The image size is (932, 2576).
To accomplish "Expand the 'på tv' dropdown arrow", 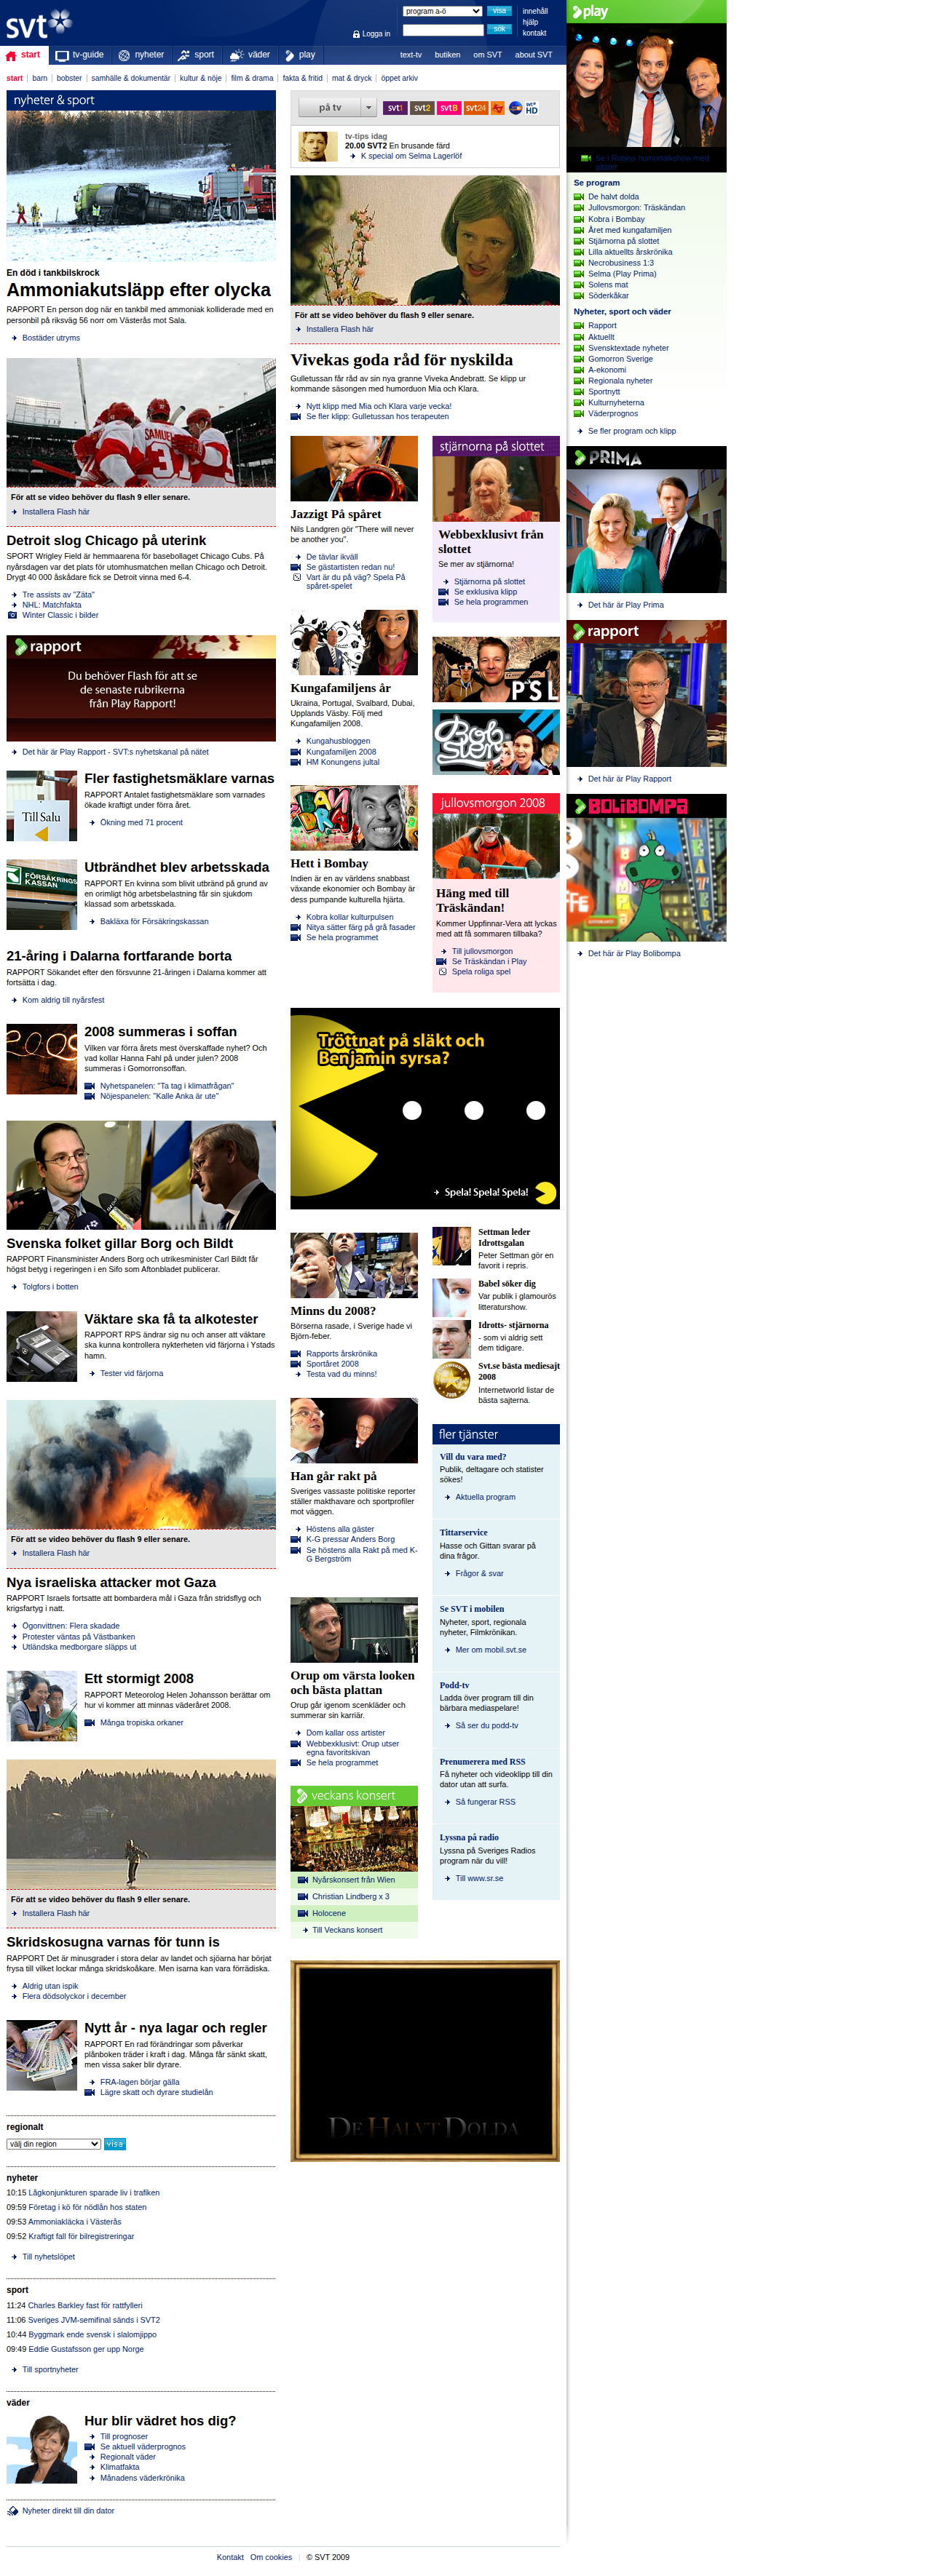I will (368, 107).
